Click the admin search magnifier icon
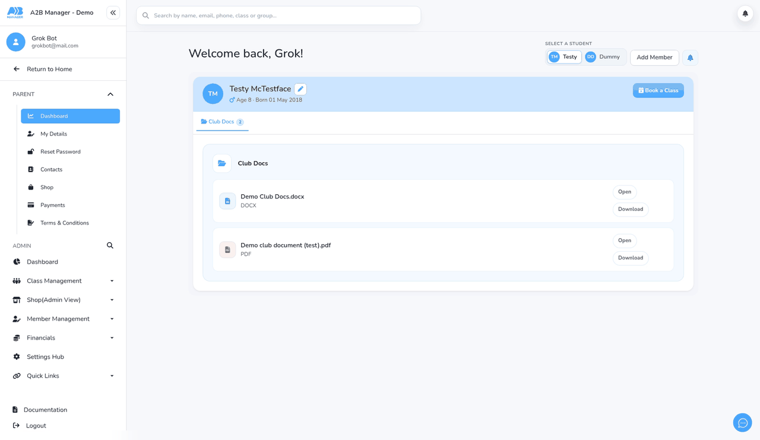The width and height of the screenshot is (760, 440). click(110, 245)
